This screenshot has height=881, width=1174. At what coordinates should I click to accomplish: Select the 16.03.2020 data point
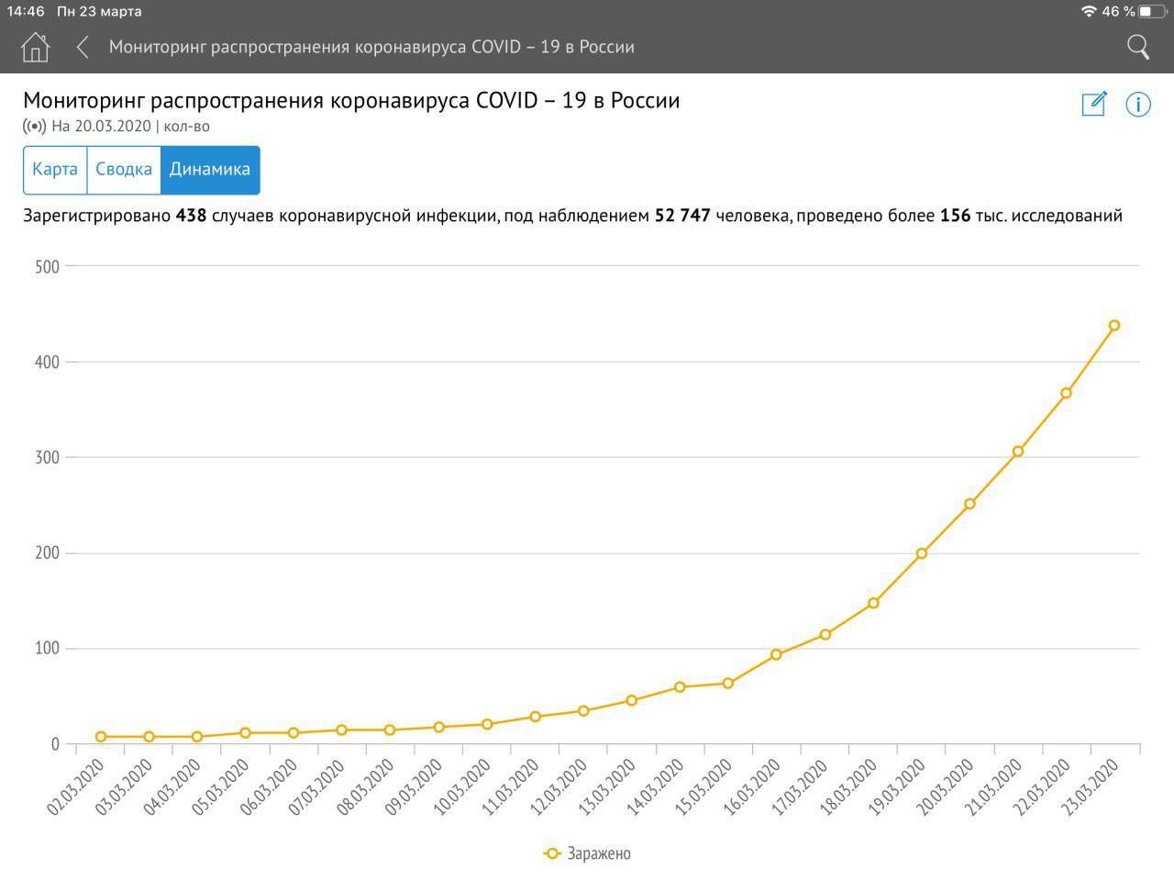(776, 654)
